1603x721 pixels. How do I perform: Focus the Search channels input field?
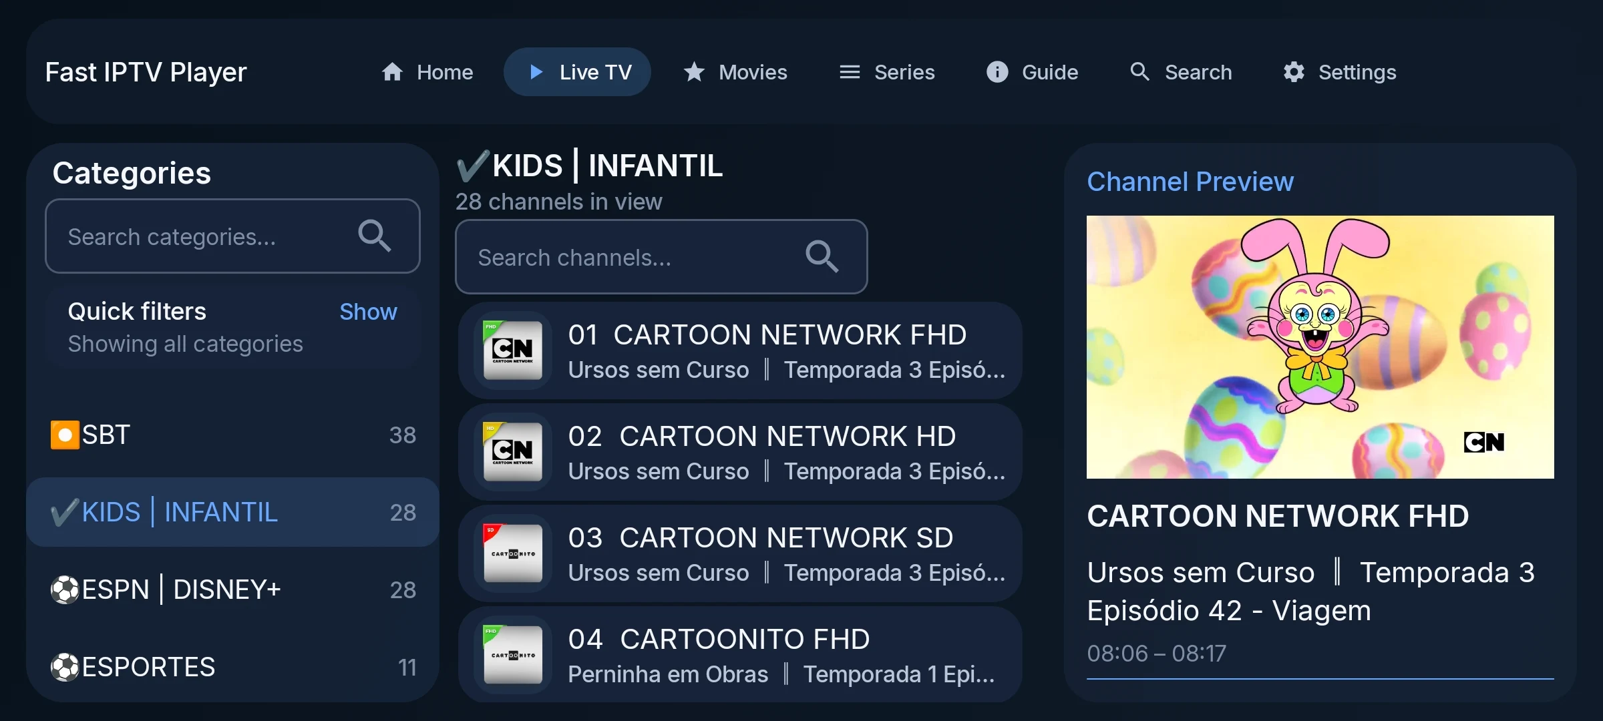point(661,256)
